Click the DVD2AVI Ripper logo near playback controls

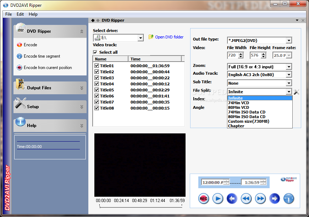point(289,179)
